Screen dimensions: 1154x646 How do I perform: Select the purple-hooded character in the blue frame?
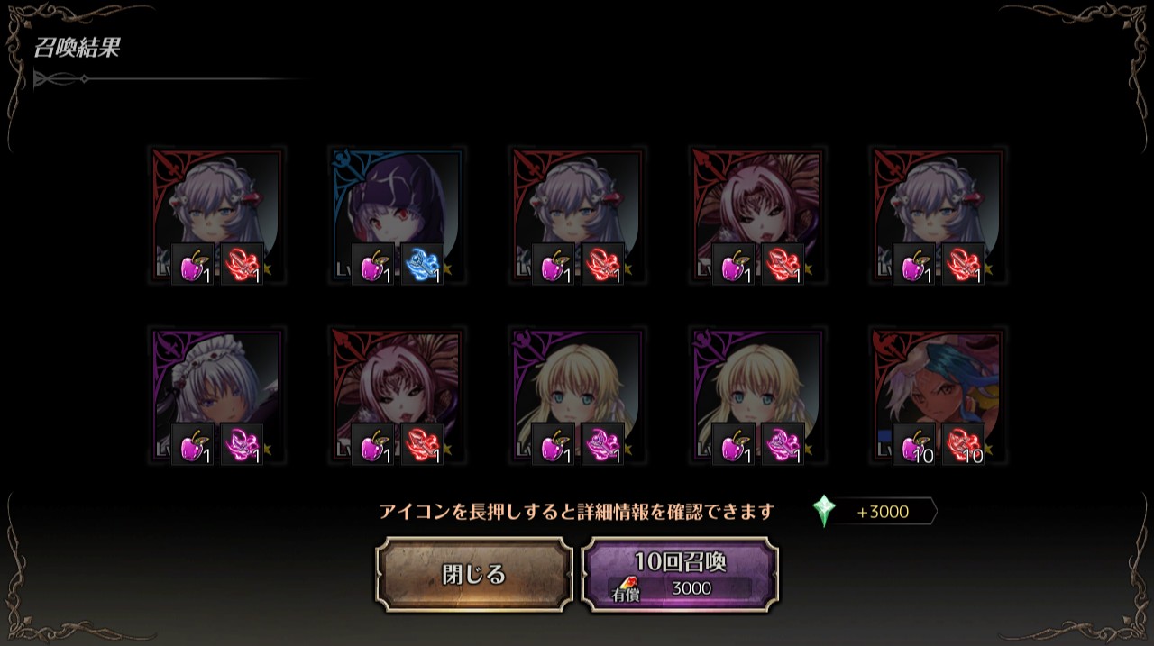tap(397, 215)
